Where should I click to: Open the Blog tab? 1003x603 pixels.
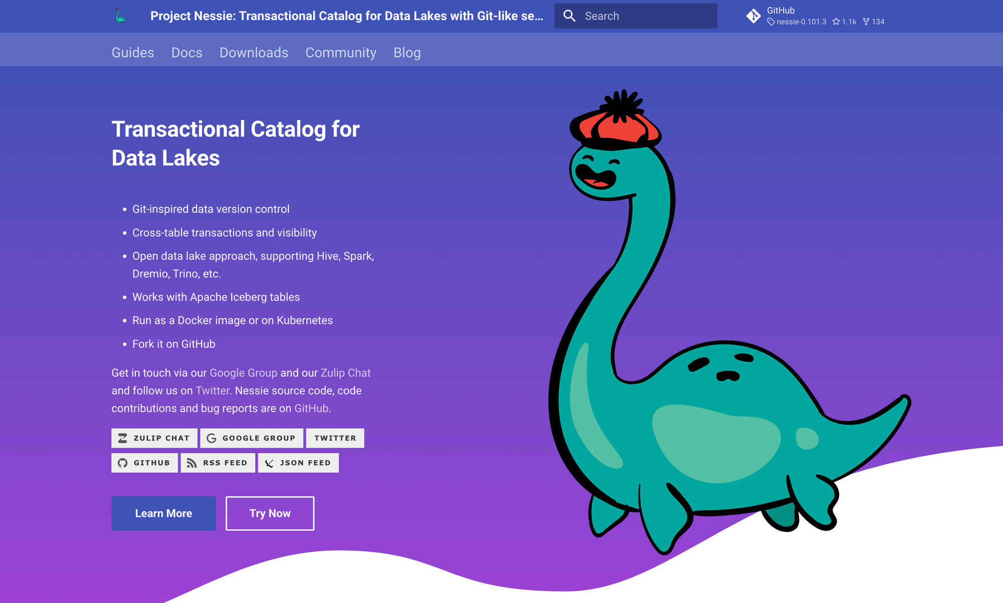[407, 53]
